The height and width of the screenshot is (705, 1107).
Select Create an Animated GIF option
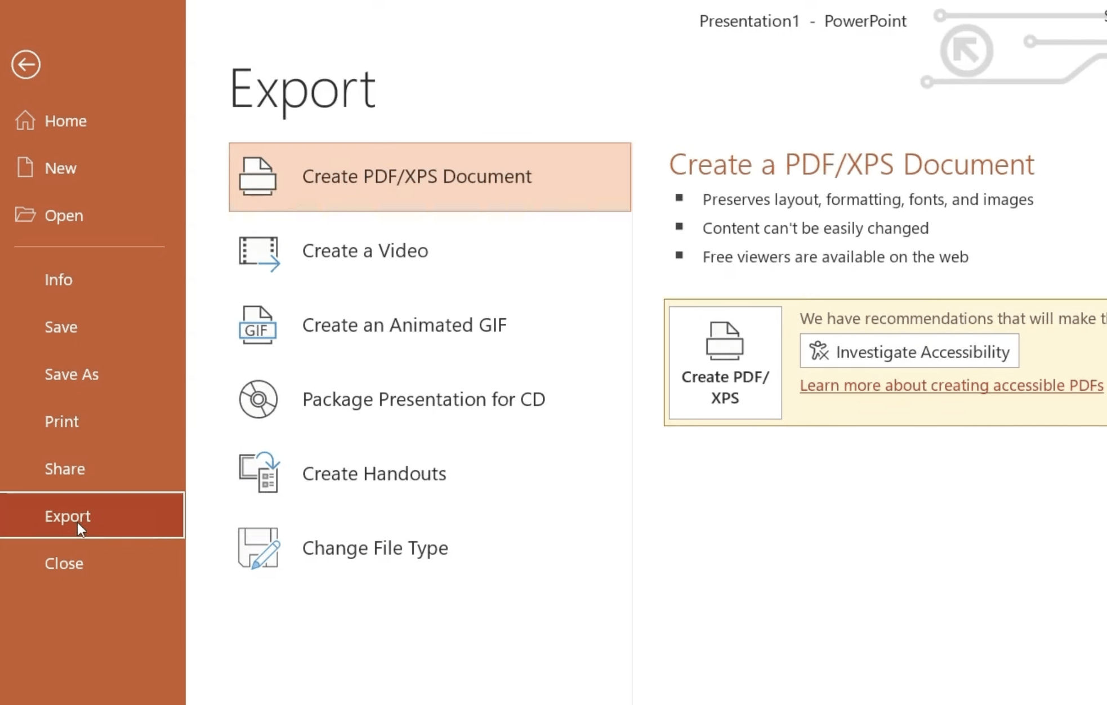pos(430,325)
